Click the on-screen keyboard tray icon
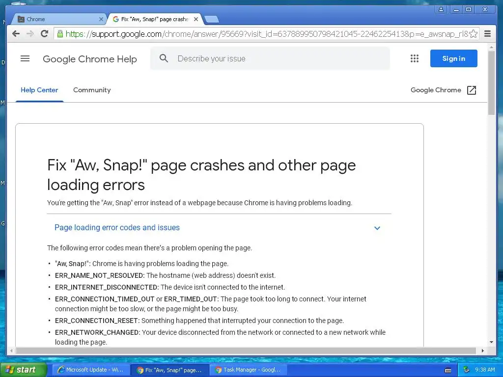 point(448,370)
